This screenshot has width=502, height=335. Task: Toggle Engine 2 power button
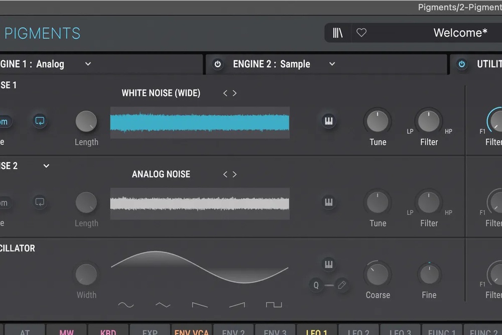(x=217, y=64)
